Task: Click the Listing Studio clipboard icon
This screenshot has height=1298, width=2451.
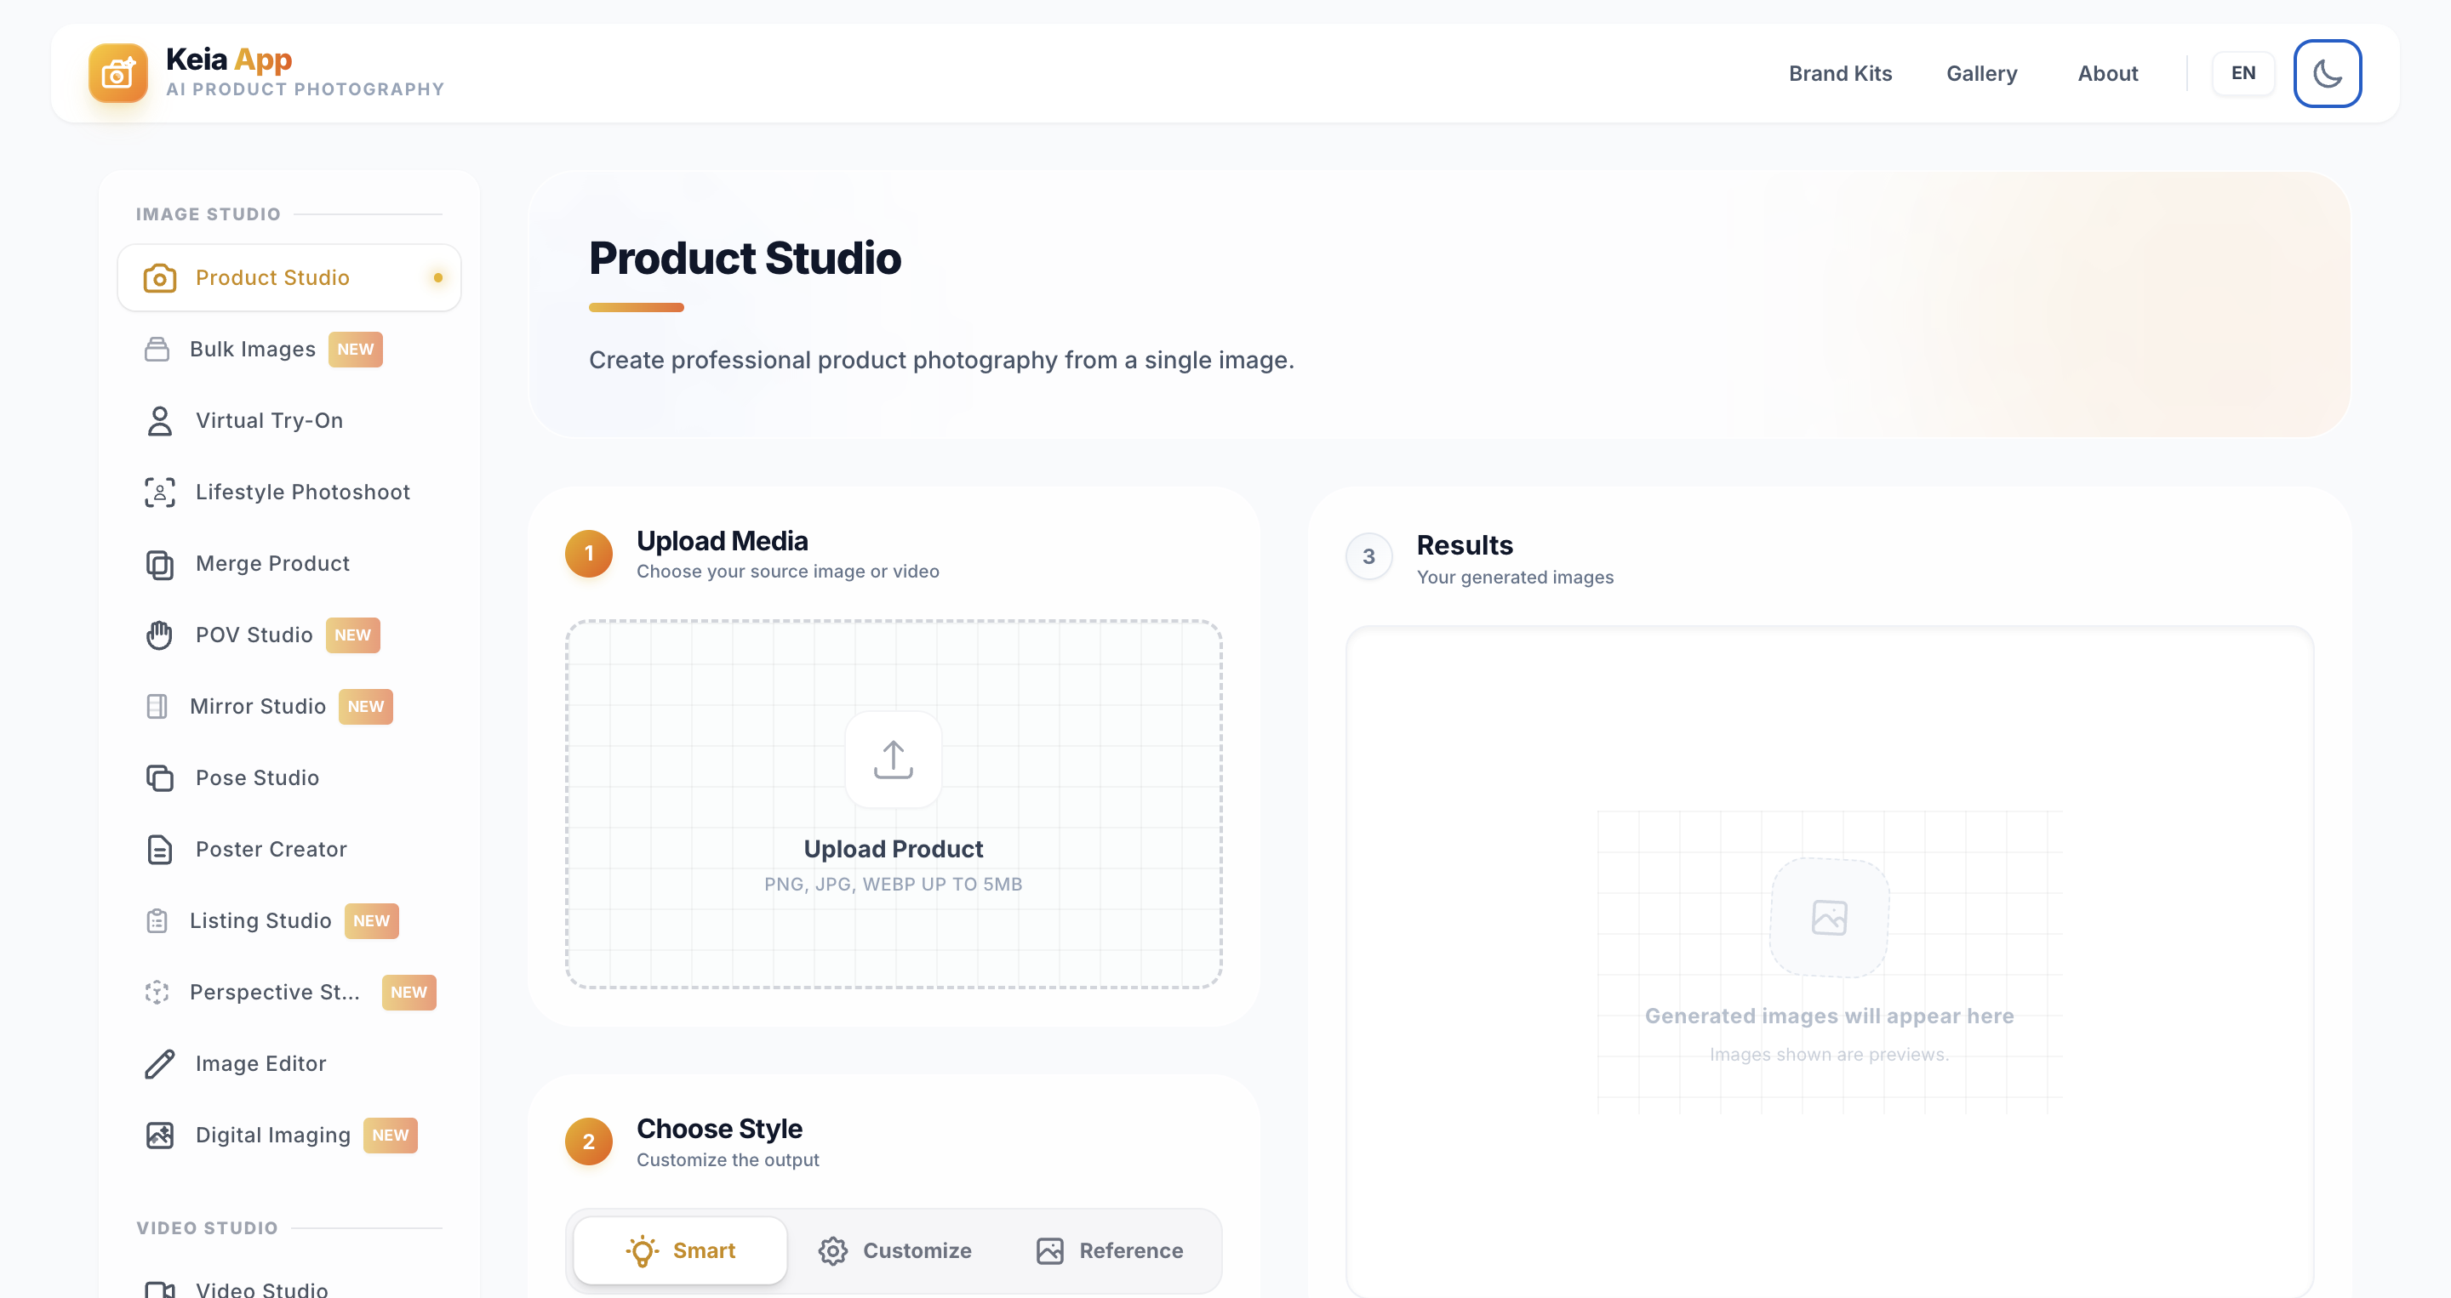Action: coord(157,920)
